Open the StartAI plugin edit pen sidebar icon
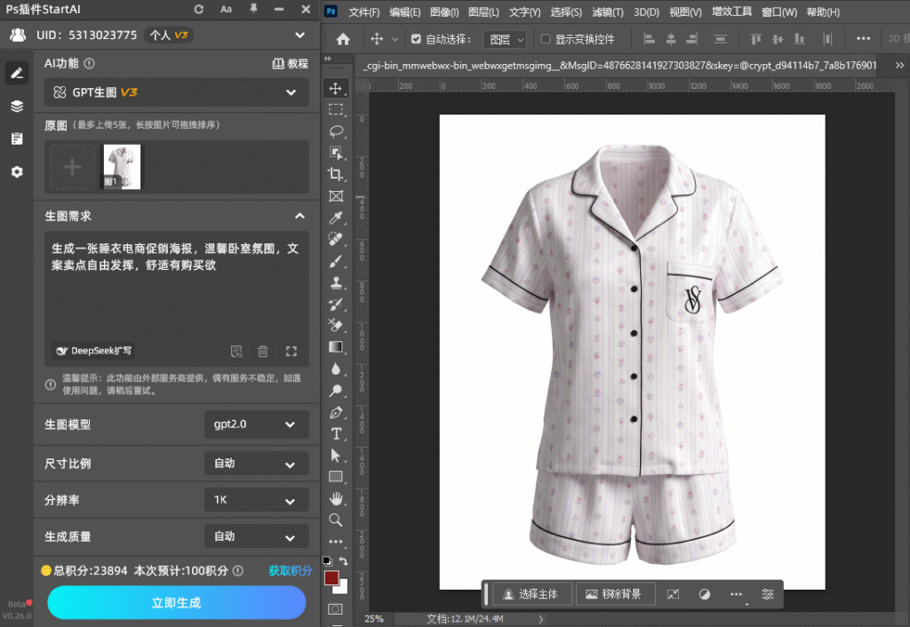Screen dimensions: 910x627 point(17,73)
